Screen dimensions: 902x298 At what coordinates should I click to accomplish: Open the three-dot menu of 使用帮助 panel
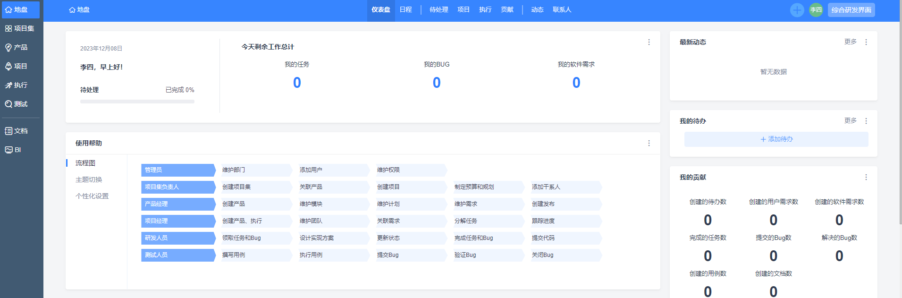point(649,143)
